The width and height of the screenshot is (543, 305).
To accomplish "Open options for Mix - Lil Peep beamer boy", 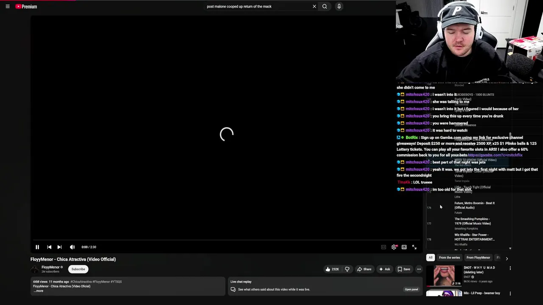I will (x=510, y=293).
